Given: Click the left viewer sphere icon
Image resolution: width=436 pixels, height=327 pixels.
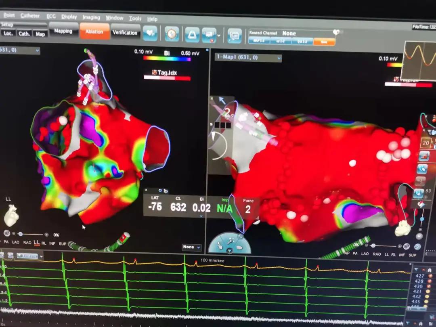Looking at the screenshot, I should pos(7,233).
